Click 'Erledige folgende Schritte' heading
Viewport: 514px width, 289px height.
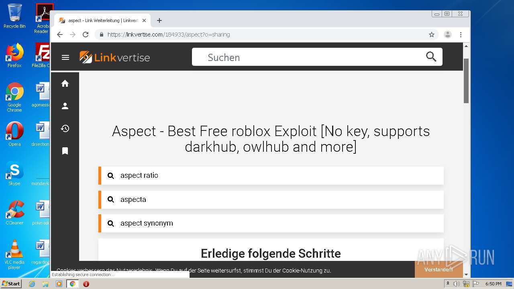click(x=271, y=253)
